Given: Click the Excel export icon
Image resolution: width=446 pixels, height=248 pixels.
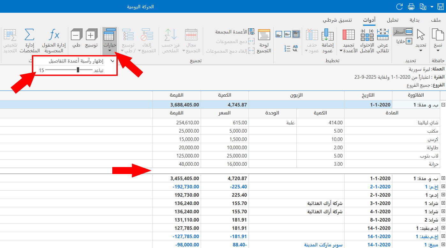Looking at the screenshot, I should 423,7.
